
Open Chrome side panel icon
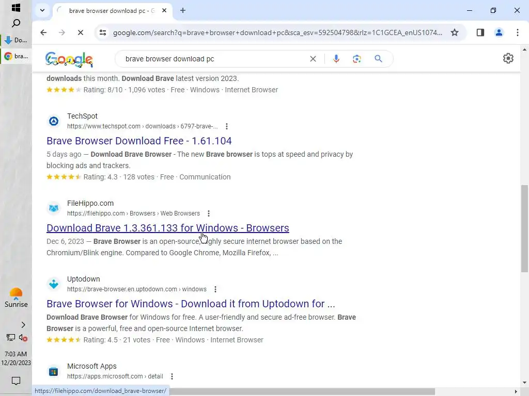(480, 32)
